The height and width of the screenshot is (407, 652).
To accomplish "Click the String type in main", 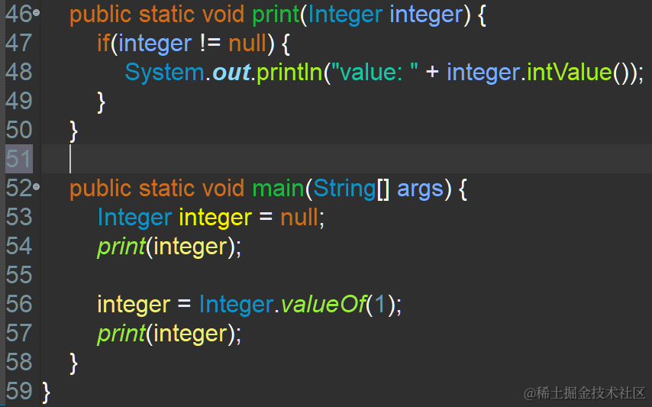I will point(344,189).
